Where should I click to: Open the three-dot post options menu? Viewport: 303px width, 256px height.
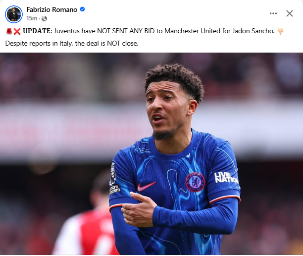(273, 13)
